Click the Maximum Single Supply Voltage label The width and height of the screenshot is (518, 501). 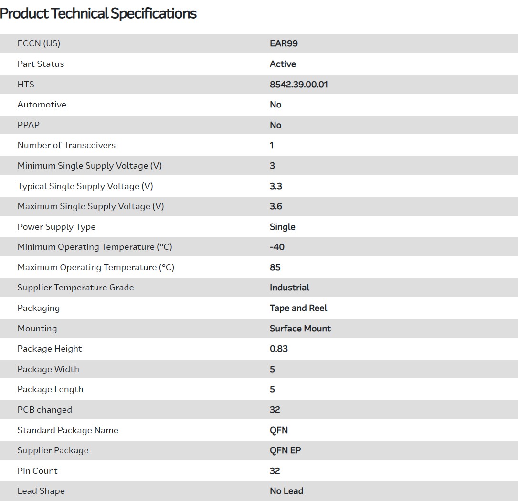click(90, 206)
